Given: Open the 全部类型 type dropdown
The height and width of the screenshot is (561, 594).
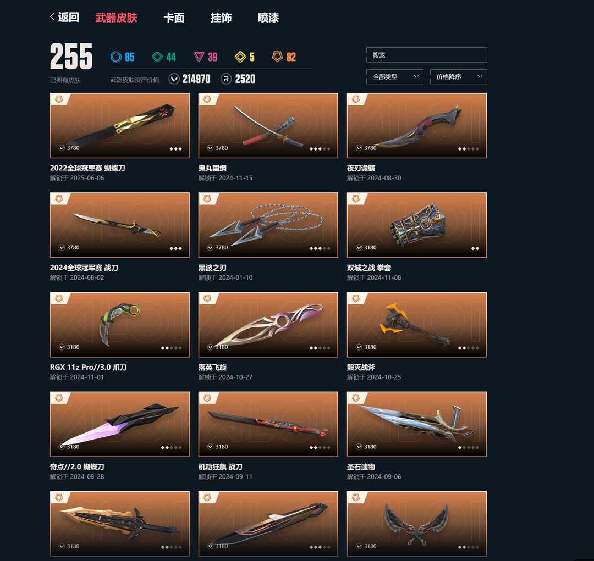Looking at the screenshot, I should (394, 77).
